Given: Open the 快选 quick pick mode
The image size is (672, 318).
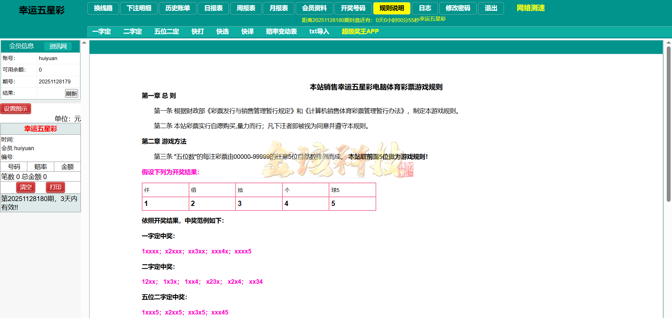Looking at the screenshot, I should tap(223, 31).
